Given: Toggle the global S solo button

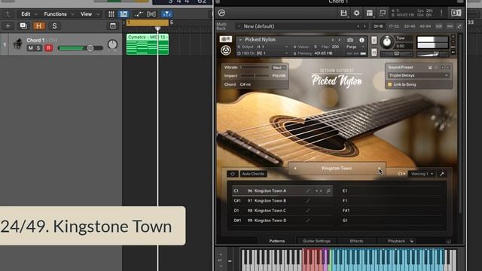Looking at the screenshot, I should tap(54, 26).
